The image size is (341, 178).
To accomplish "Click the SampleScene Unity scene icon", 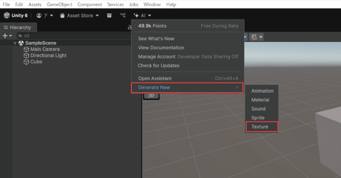I will point(21,43).
